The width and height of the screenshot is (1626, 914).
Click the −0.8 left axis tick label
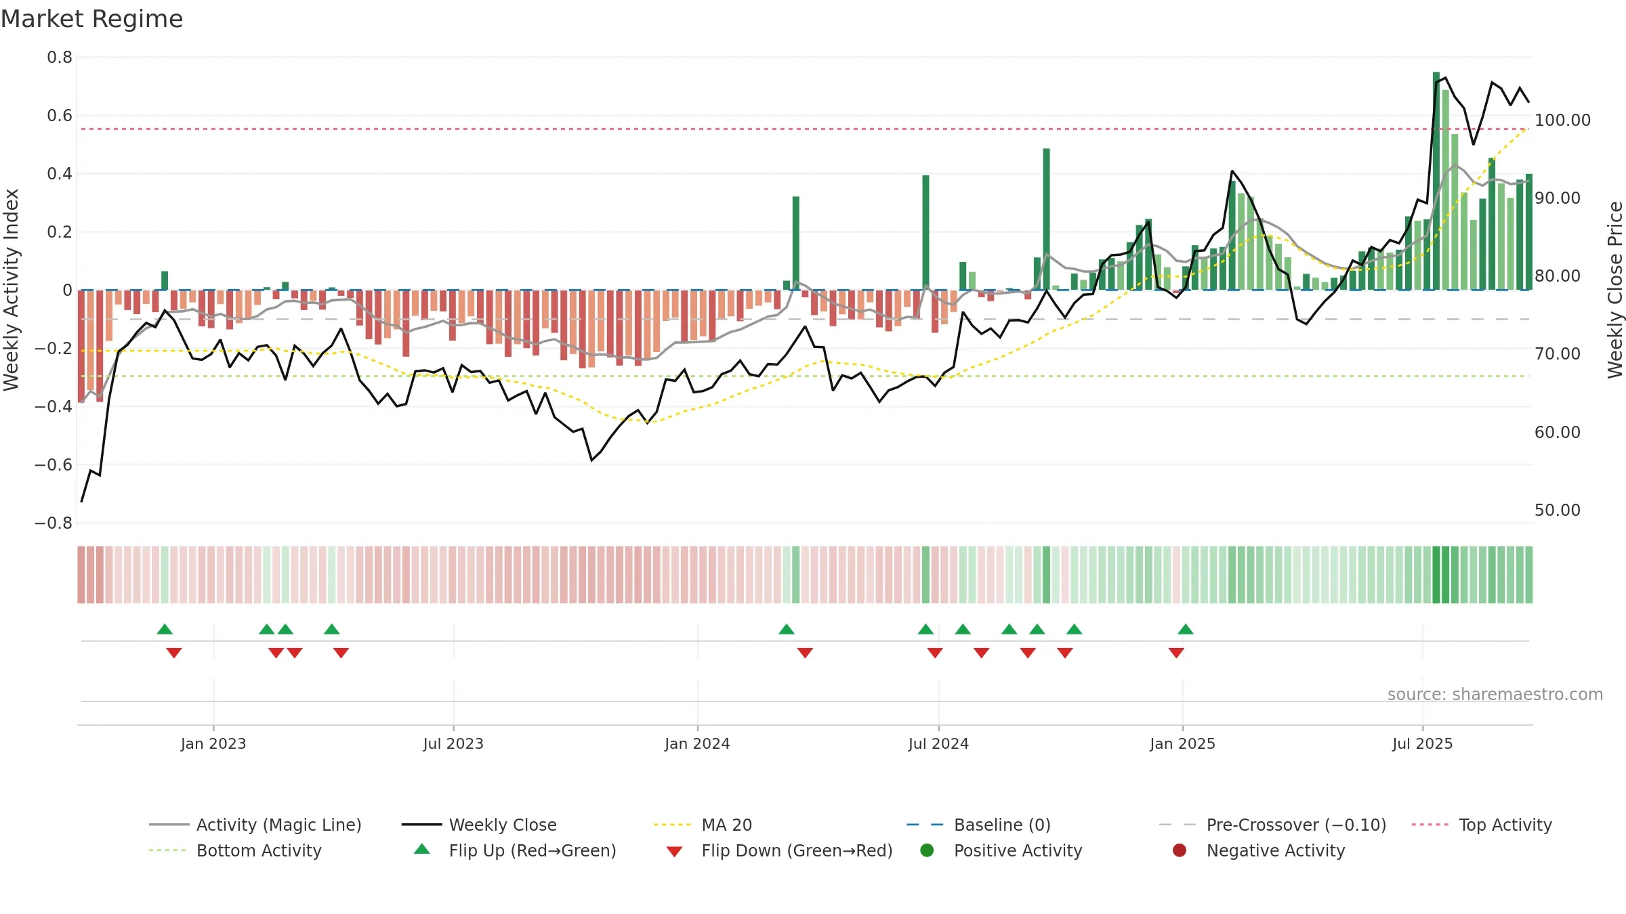pos(54,523)
